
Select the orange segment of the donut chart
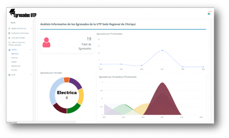[67, 80]
